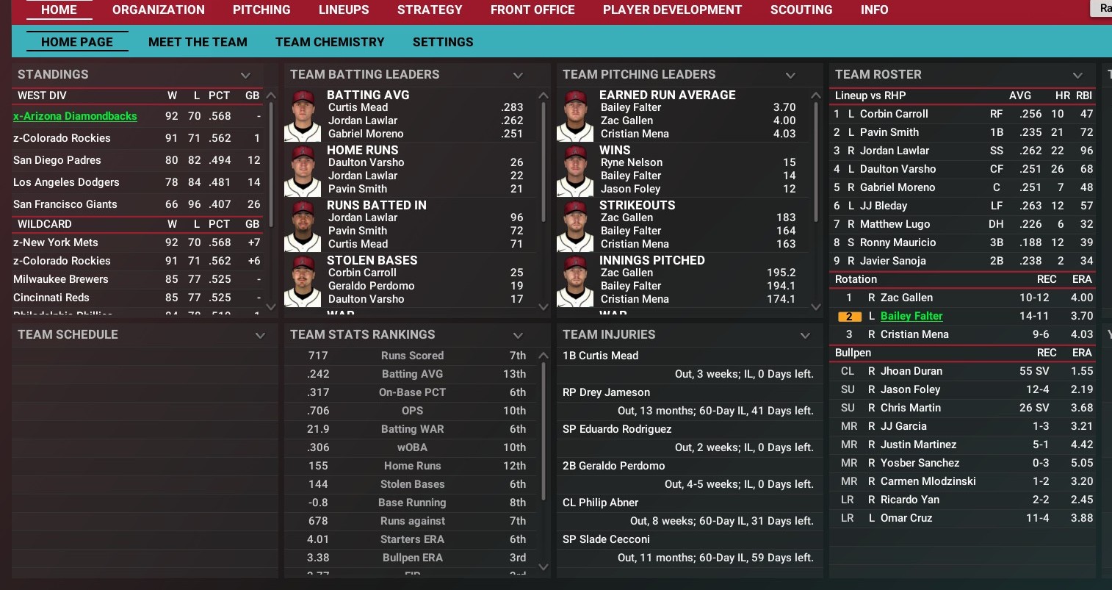Open the Arizona Diamondbacks standings link
The width and height of the screenshot is (1112, 590).
pyautogui.click(x=75, y=116)
